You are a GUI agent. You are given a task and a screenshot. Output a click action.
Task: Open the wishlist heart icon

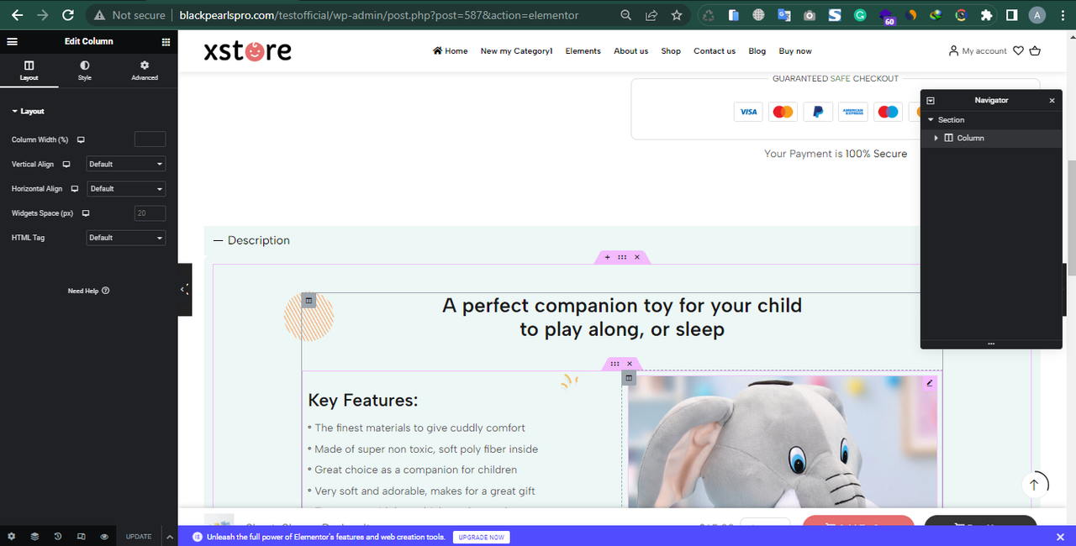[x=1018, y=51]
